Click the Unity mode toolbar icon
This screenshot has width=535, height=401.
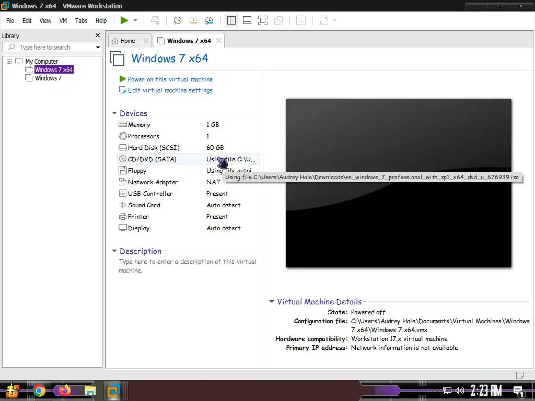[x=278, y=20]
